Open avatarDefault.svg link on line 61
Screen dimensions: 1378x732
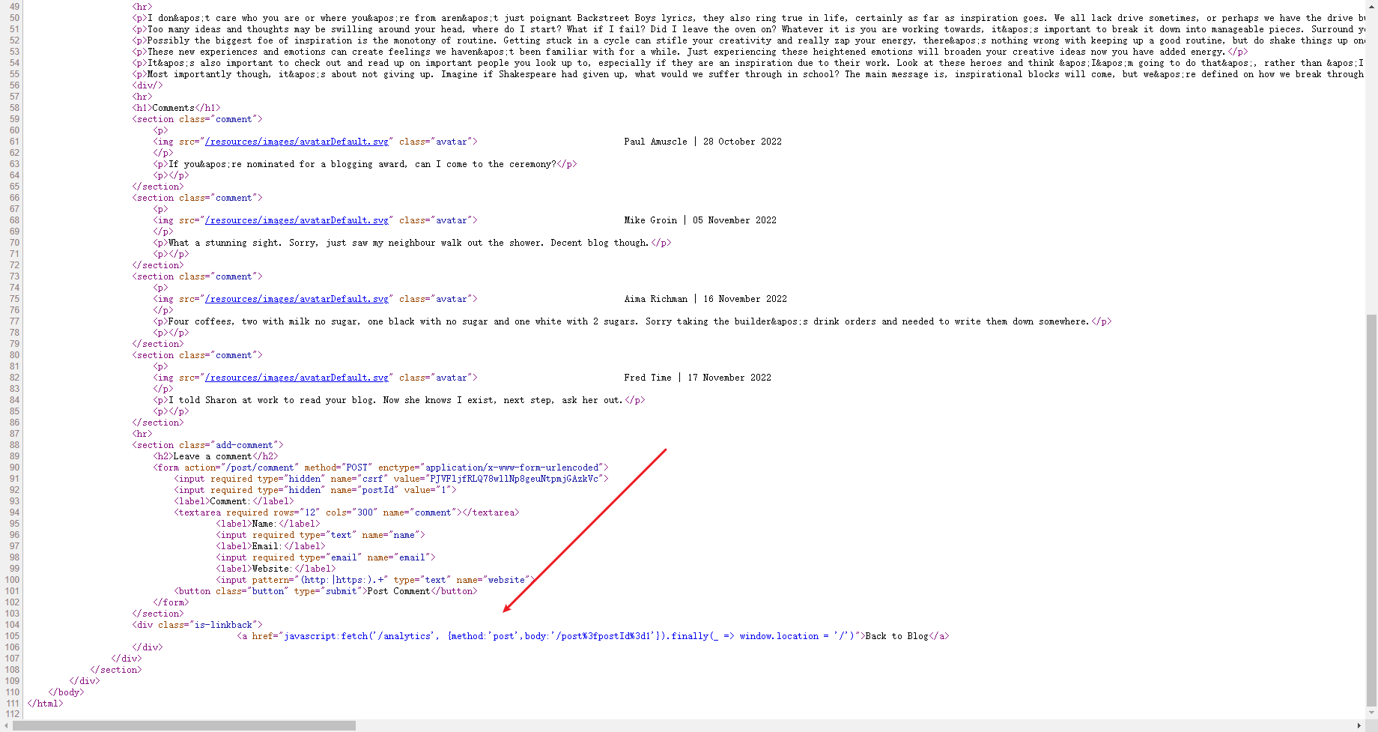click(297, 142)
